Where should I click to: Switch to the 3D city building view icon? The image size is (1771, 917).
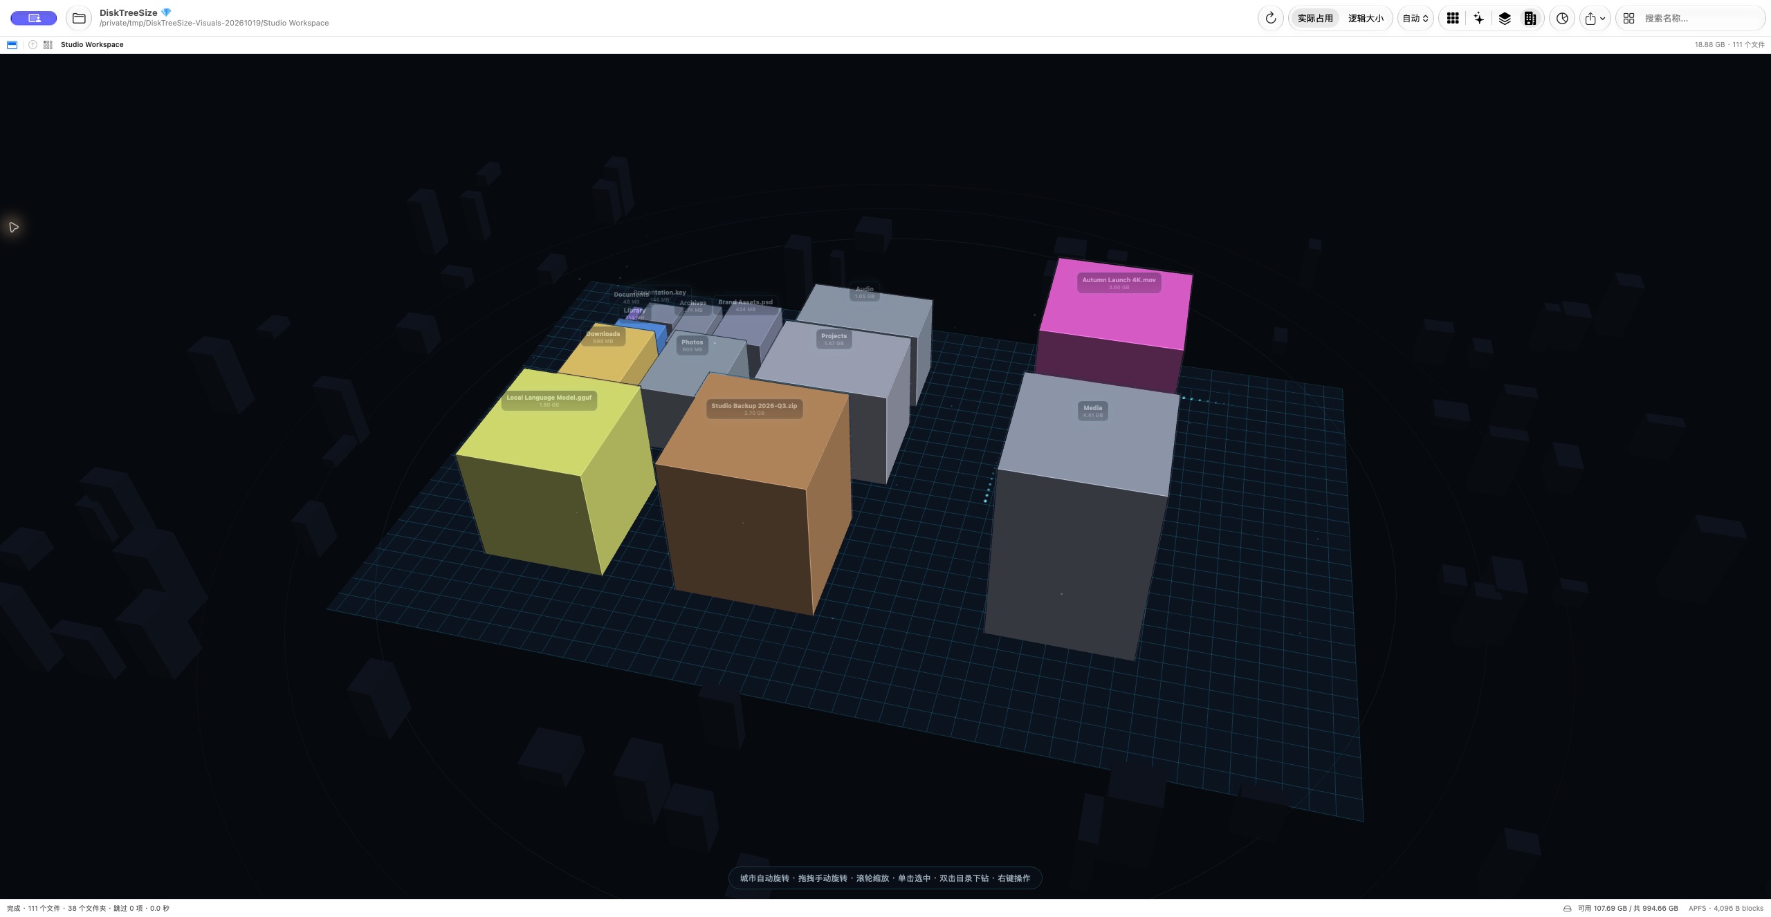[x=1530, y=18]
